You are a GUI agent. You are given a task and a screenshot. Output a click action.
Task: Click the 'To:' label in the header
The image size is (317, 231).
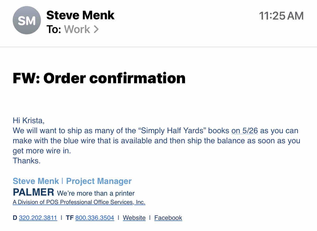click(x=54, y=29)
